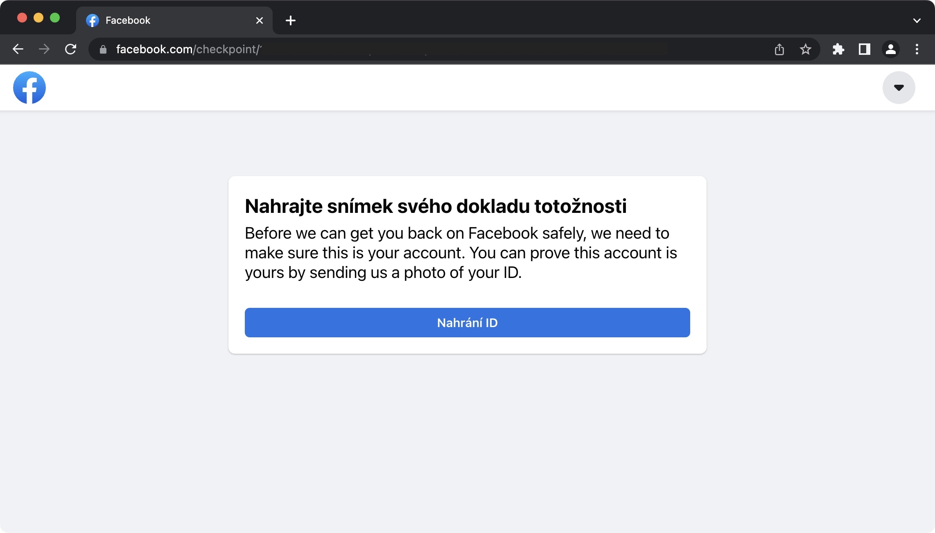The width and height of the screenshot is (935, 533).
Task: Bookmark the page with star icon
Action: (805, 50)
